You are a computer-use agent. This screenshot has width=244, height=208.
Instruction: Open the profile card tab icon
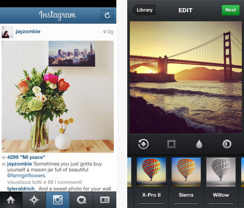[x=105, y=200]
